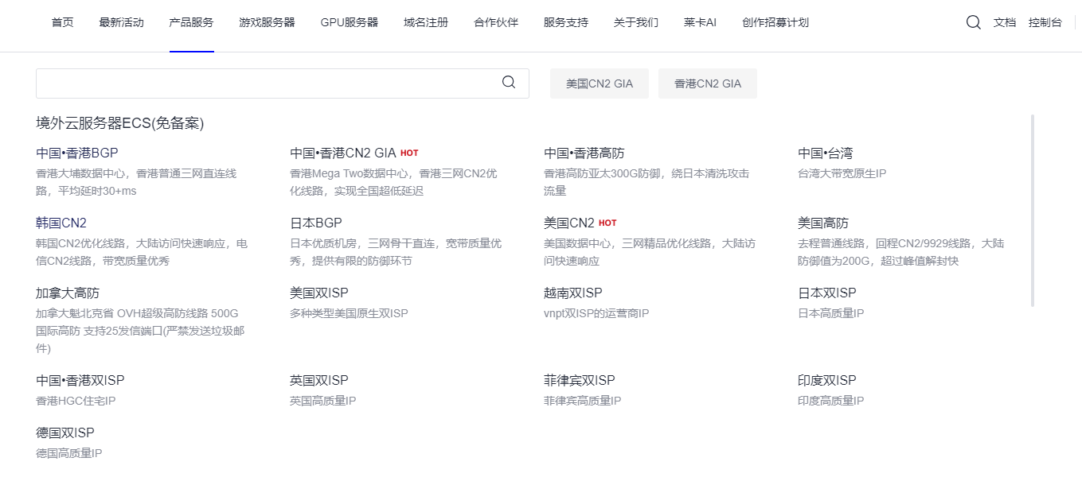This screenshot has width=1082, height=481.
Task: Select the 香港CN2 GIA quick filter button
Action: pos(707,83)
